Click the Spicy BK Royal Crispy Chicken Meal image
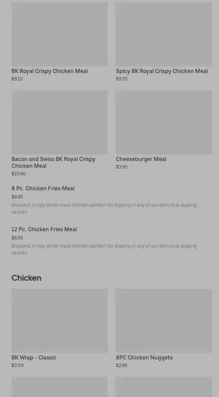The width and height of the screenshot is (219, 397). (x=164, y=34)
